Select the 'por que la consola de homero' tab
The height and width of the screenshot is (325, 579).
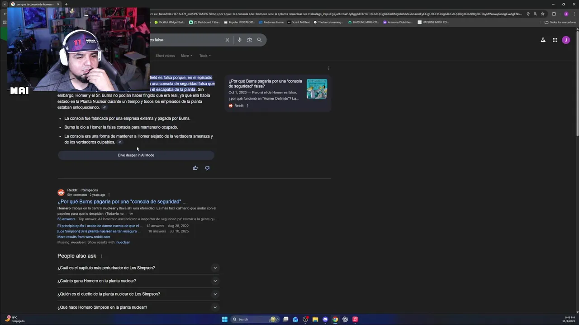click(34, 4)
